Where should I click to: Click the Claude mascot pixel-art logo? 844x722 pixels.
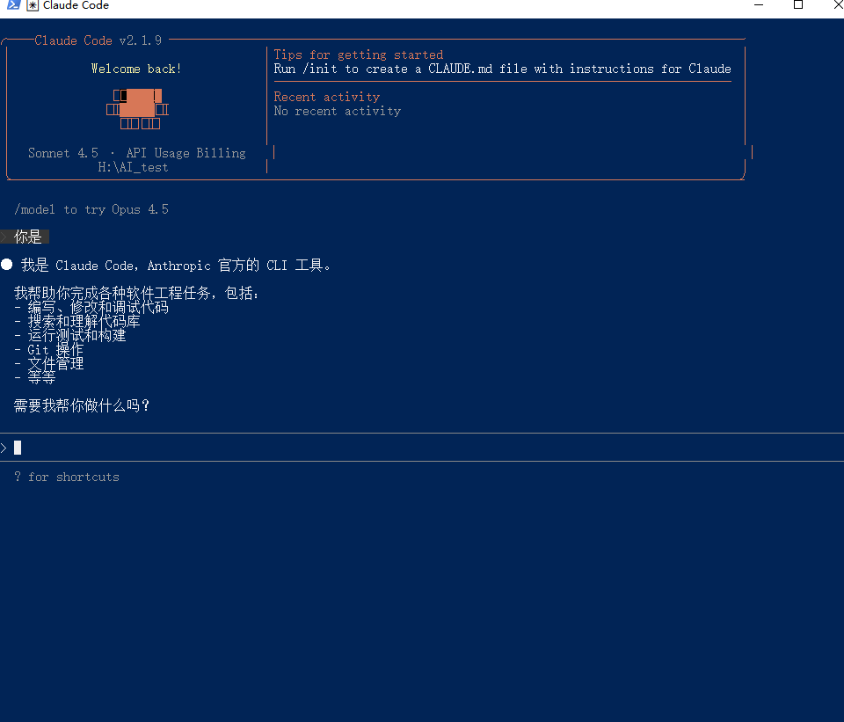point(137,109)
